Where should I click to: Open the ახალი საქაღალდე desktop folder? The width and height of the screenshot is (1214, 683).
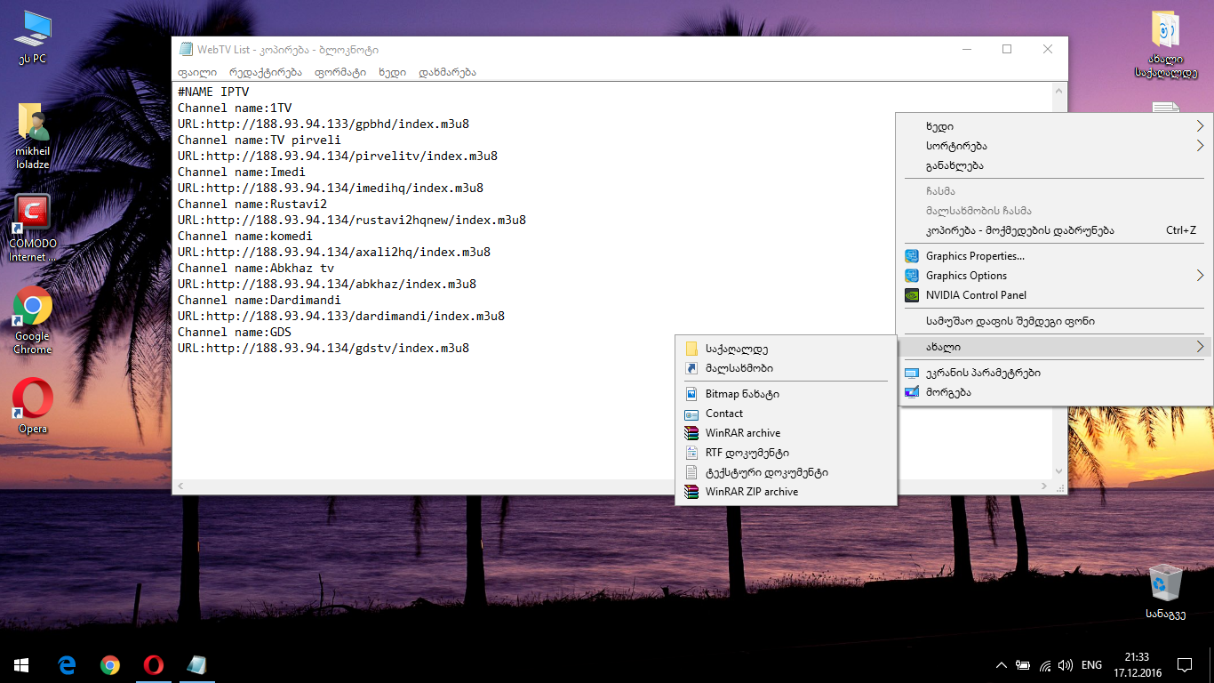[x=1165, y=43]
